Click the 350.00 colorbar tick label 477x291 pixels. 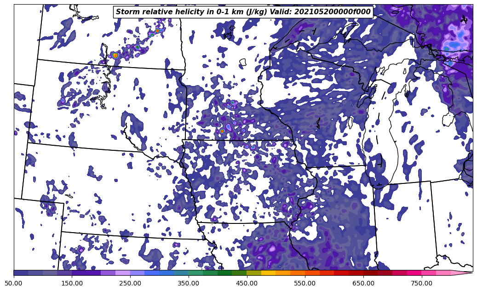pos(189,283)
